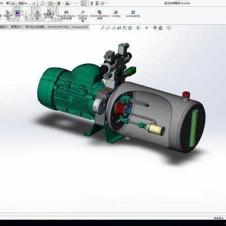Open Display Style icon
This screenshot has height=226, width=226.
point(138,28)
